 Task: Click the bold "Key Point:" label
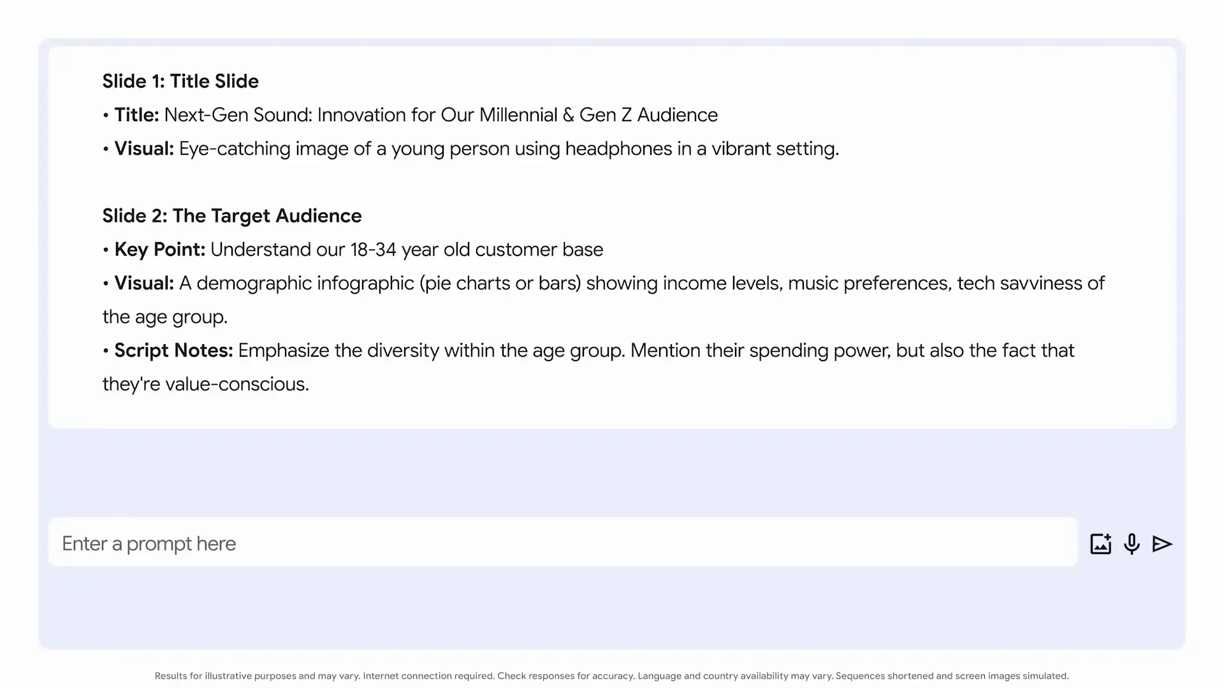[160, 250]
